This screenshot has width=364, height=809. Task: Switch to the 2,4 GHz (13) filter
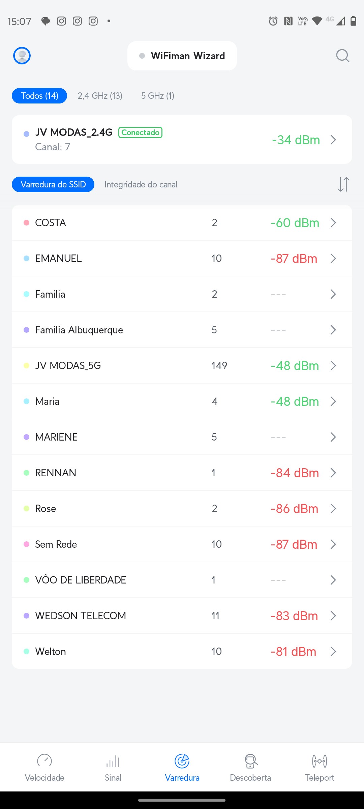click(100, 96)
